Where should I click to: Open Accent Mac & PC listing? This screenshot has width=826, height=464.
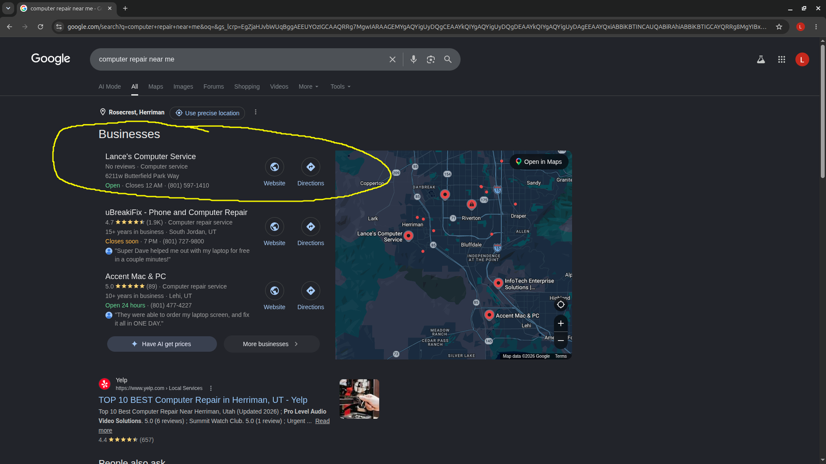(136, 276)
